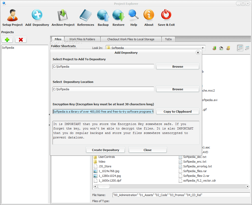Select the Softpedia_files-2.rar file
252x205 pixels.
pyautogui.click(x=194, y=176)
